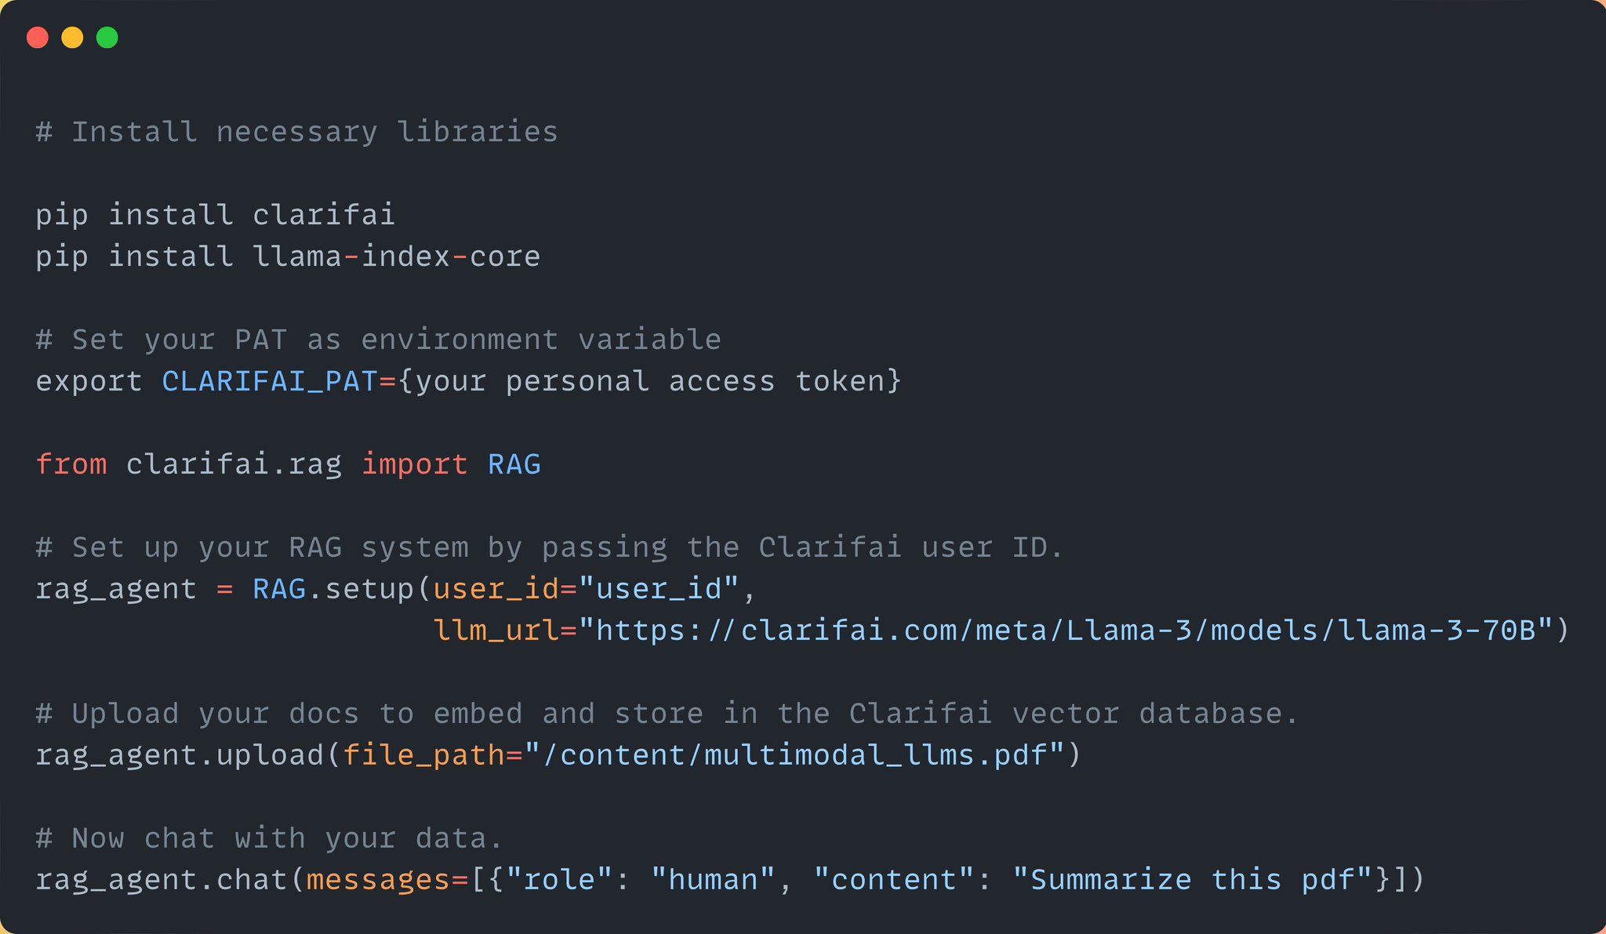
Task: Click the red close window dot
Action: (x=38, y=38)
